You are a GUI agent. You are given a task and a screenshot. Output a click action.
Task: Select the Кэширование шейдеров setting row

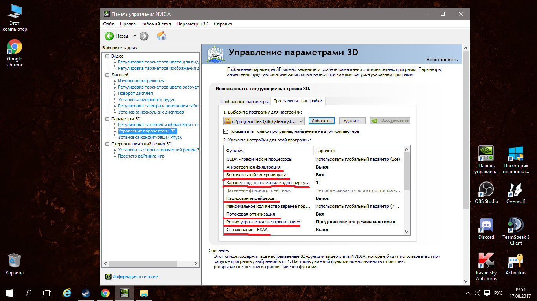point(313,198)
